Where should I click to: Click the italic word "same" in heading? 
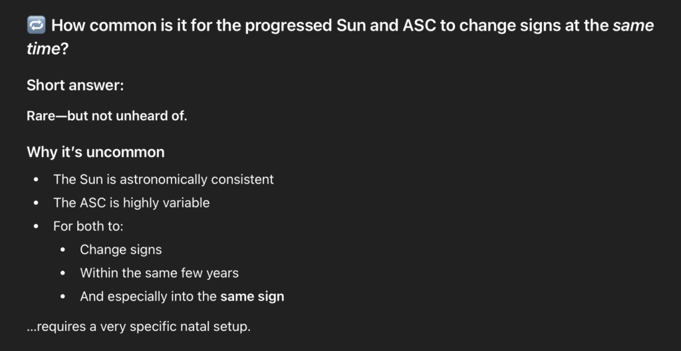pos(633,26)
